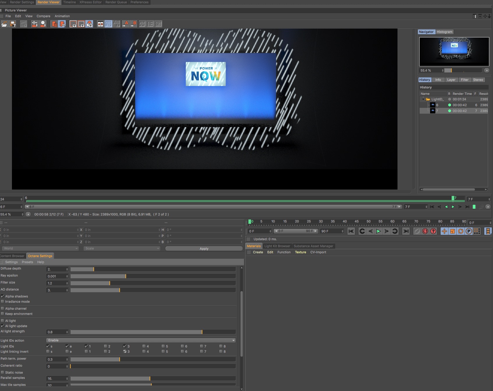Screen dimensions: 493x391
Task: Open the World coordinate system dropdown
Action: coord(40,249)
